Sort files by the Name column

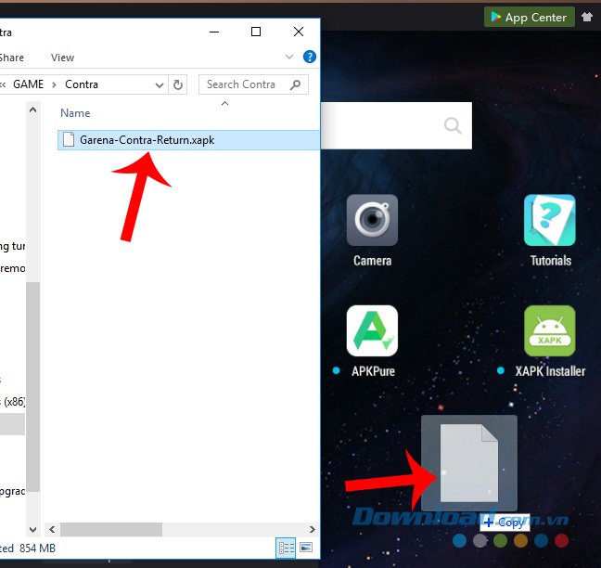tap(75, 113)
